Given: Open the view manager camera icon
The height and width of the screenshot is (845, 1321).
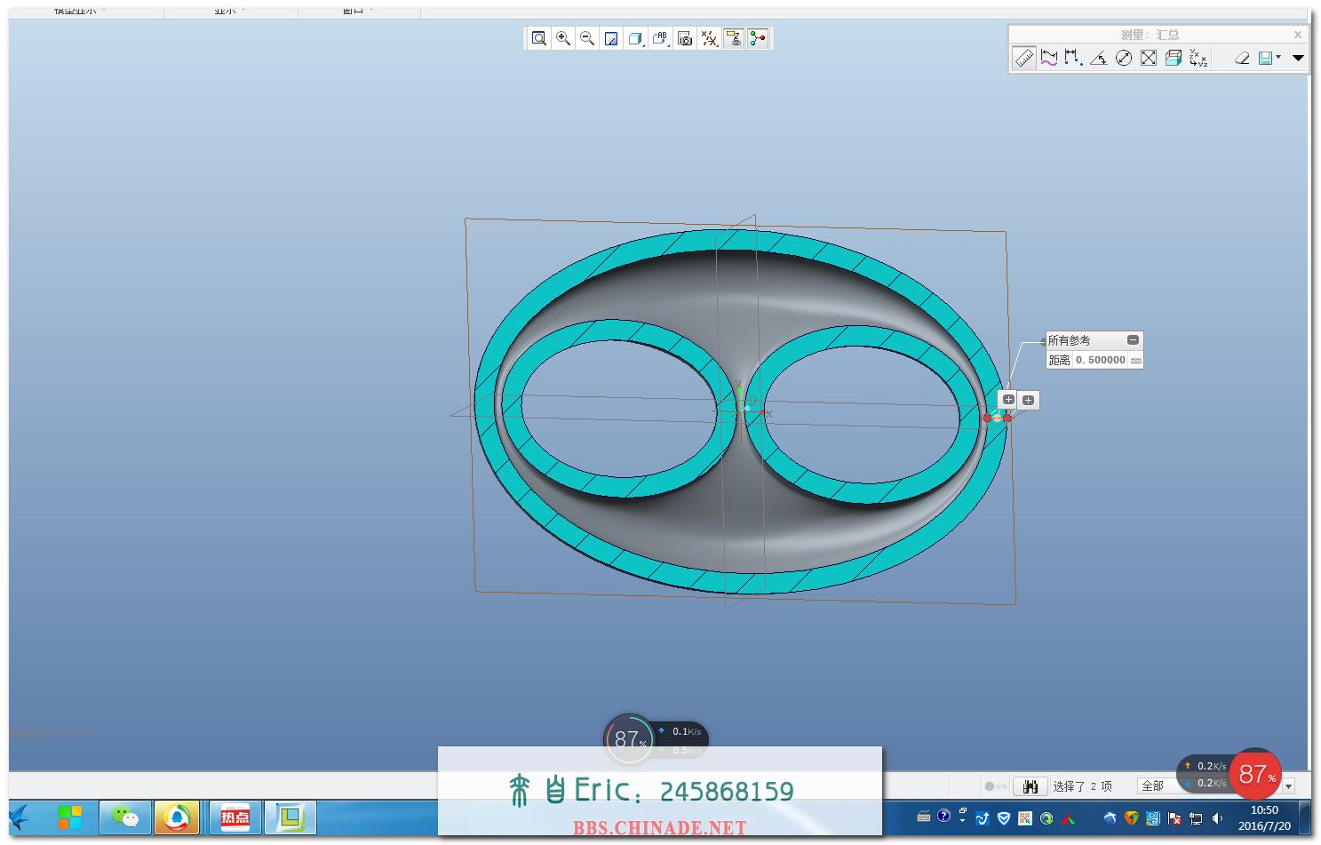Looking at the screenshot, I should pos(685,38).
